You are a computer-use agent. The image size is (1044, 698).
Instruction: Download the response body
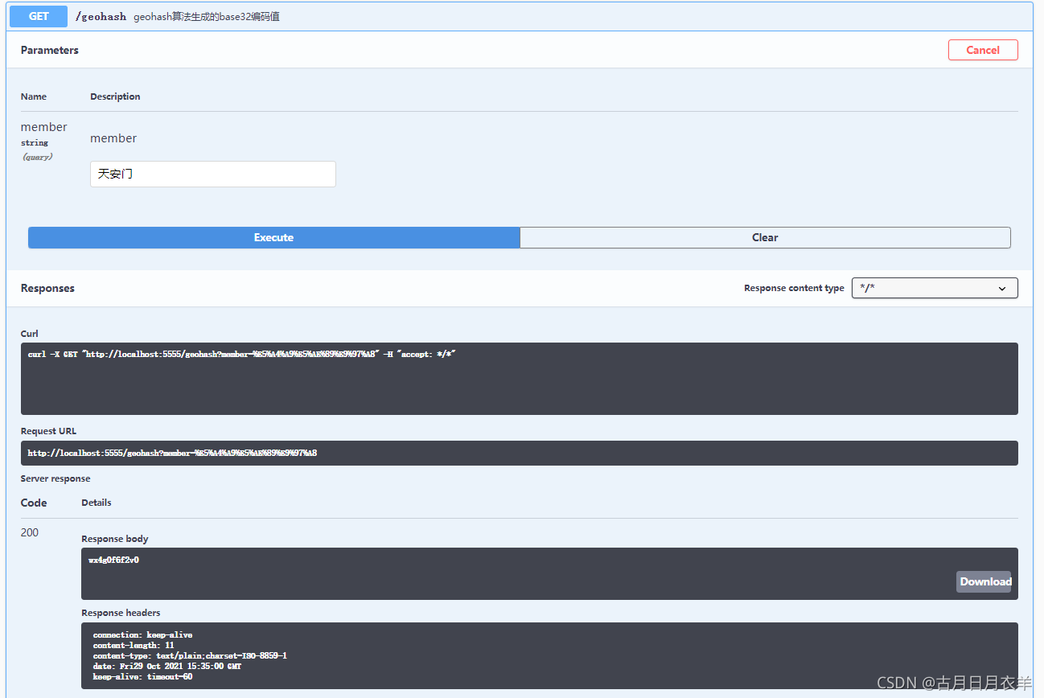pos(985,581)
